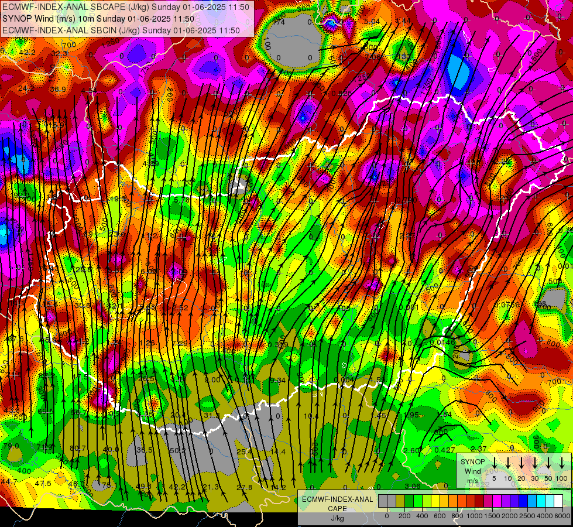Click the station value 32.3
Image resolution: width=573 pixels, height=527 pixels.
click(x=59, y=53)
